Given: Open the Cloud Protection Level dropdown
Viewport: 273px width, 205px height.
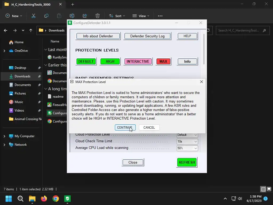Looking at the screenshot, I should [187, 135].
